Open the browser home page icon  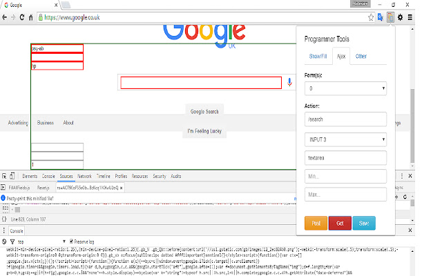30,17
